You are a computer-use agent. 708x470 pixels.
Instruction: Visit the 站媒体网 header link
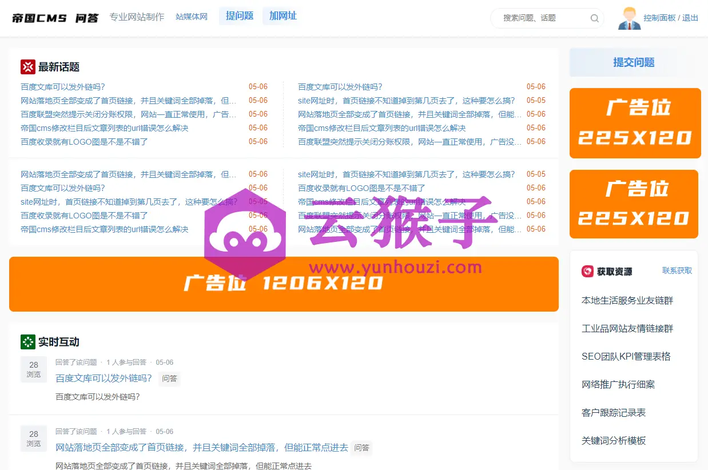pyautogui.click(x=192, y=17)
